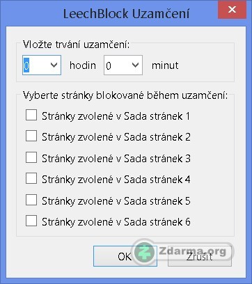Check the Sada stránek 1 checkbox
The width and height of the screenshot is (252, 284).
(x=31, y=116)
